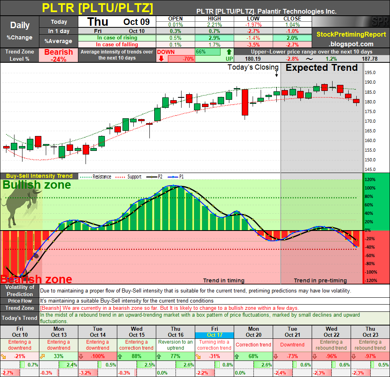Click the Oct 15 green arrow beside 88%
390x377 pixels.
click(x=120, y=356)
